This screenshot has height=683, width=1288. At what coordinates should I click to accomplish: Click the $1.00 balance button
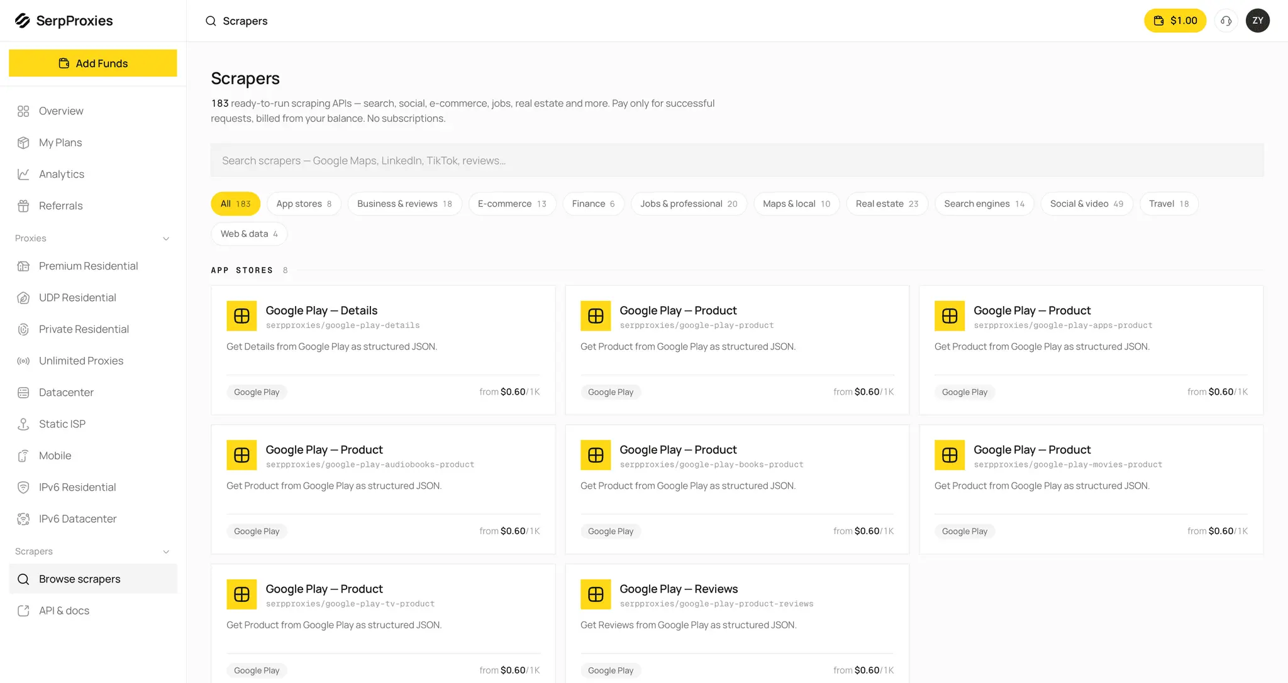(x=1175, y=21)
